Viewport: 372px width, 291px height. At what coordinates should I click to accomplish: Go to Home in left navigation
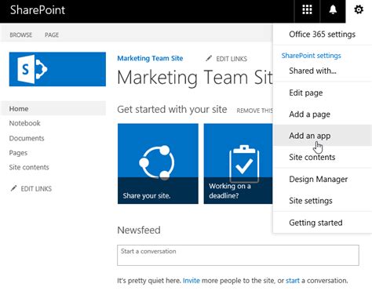pyautogui.click(x=53, y=109)
